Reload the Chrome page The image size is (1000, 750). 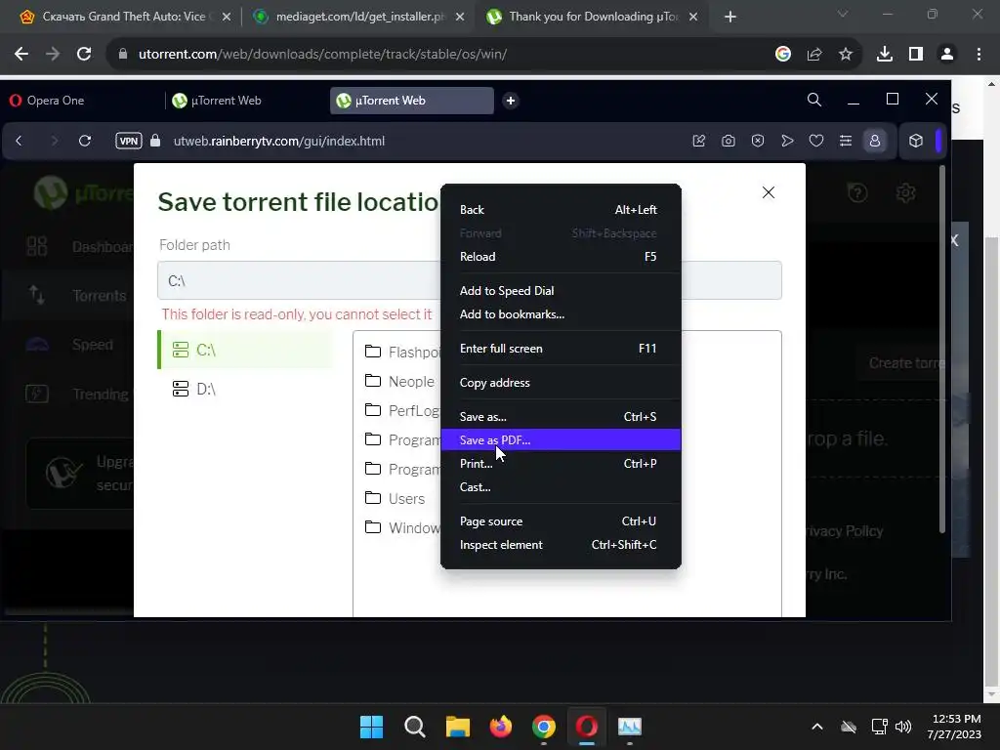click(84, 55)
